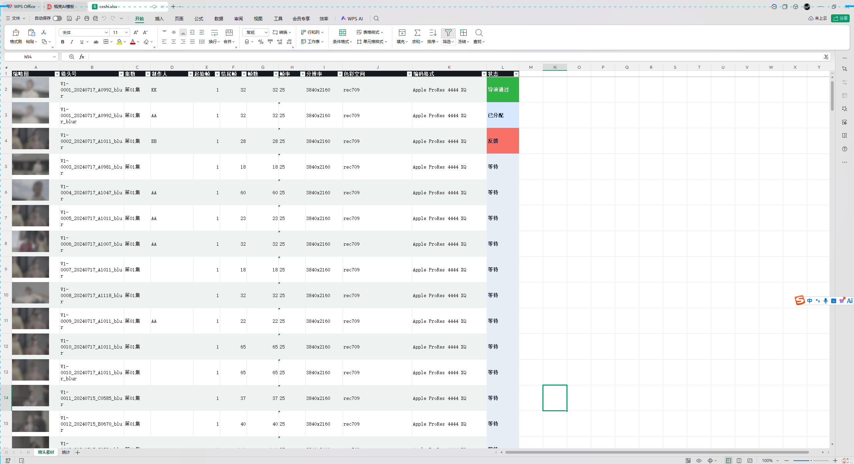The height and width of the screenshot is (464, 854).
Task: Click the Fill (填充) icon
Action: [402, 32]
